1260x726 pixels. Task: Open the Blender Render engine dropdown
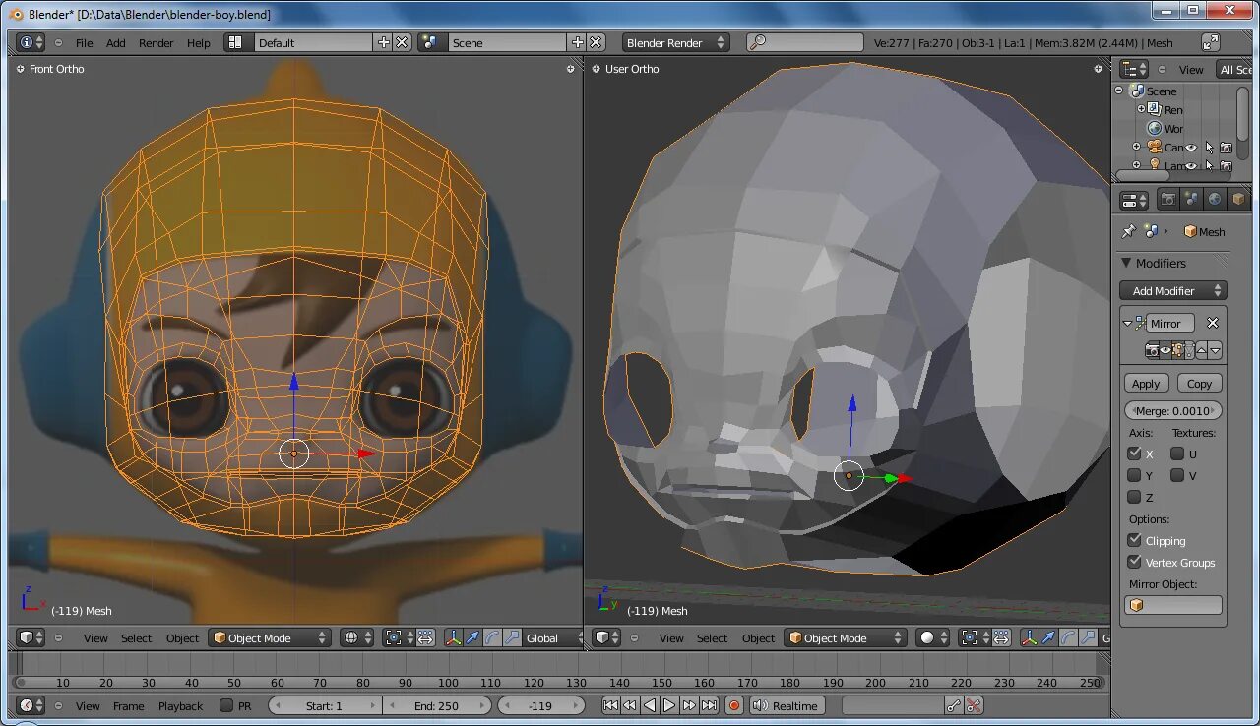tap(675, 42)
